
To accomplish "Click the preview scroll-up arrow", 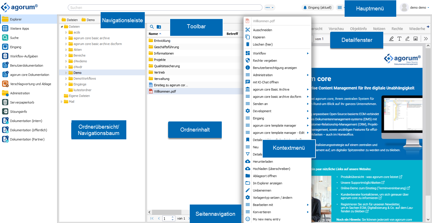I will pos(428,46).
